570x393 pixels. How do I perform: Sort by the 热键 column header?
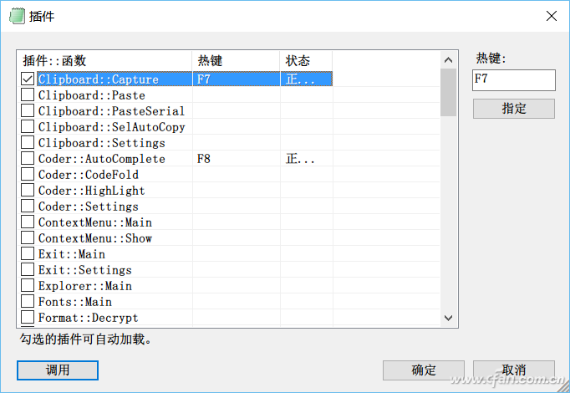237,61
